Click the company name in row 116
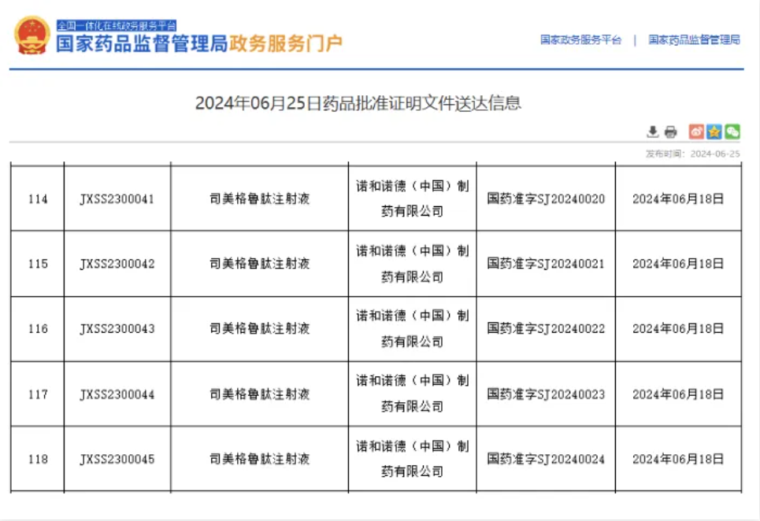The image size is (760, 521). pos(413,329)
